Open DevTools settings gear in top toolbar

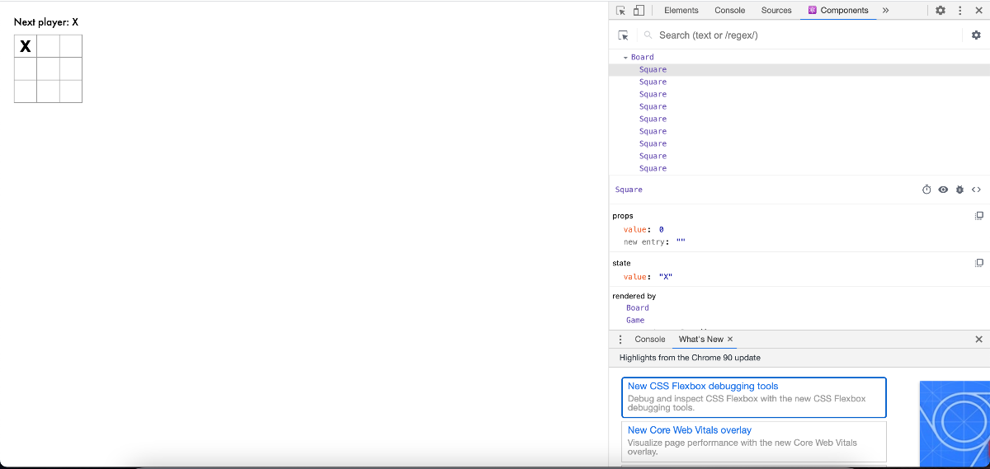pyautogui.click(x=940, y=11)
